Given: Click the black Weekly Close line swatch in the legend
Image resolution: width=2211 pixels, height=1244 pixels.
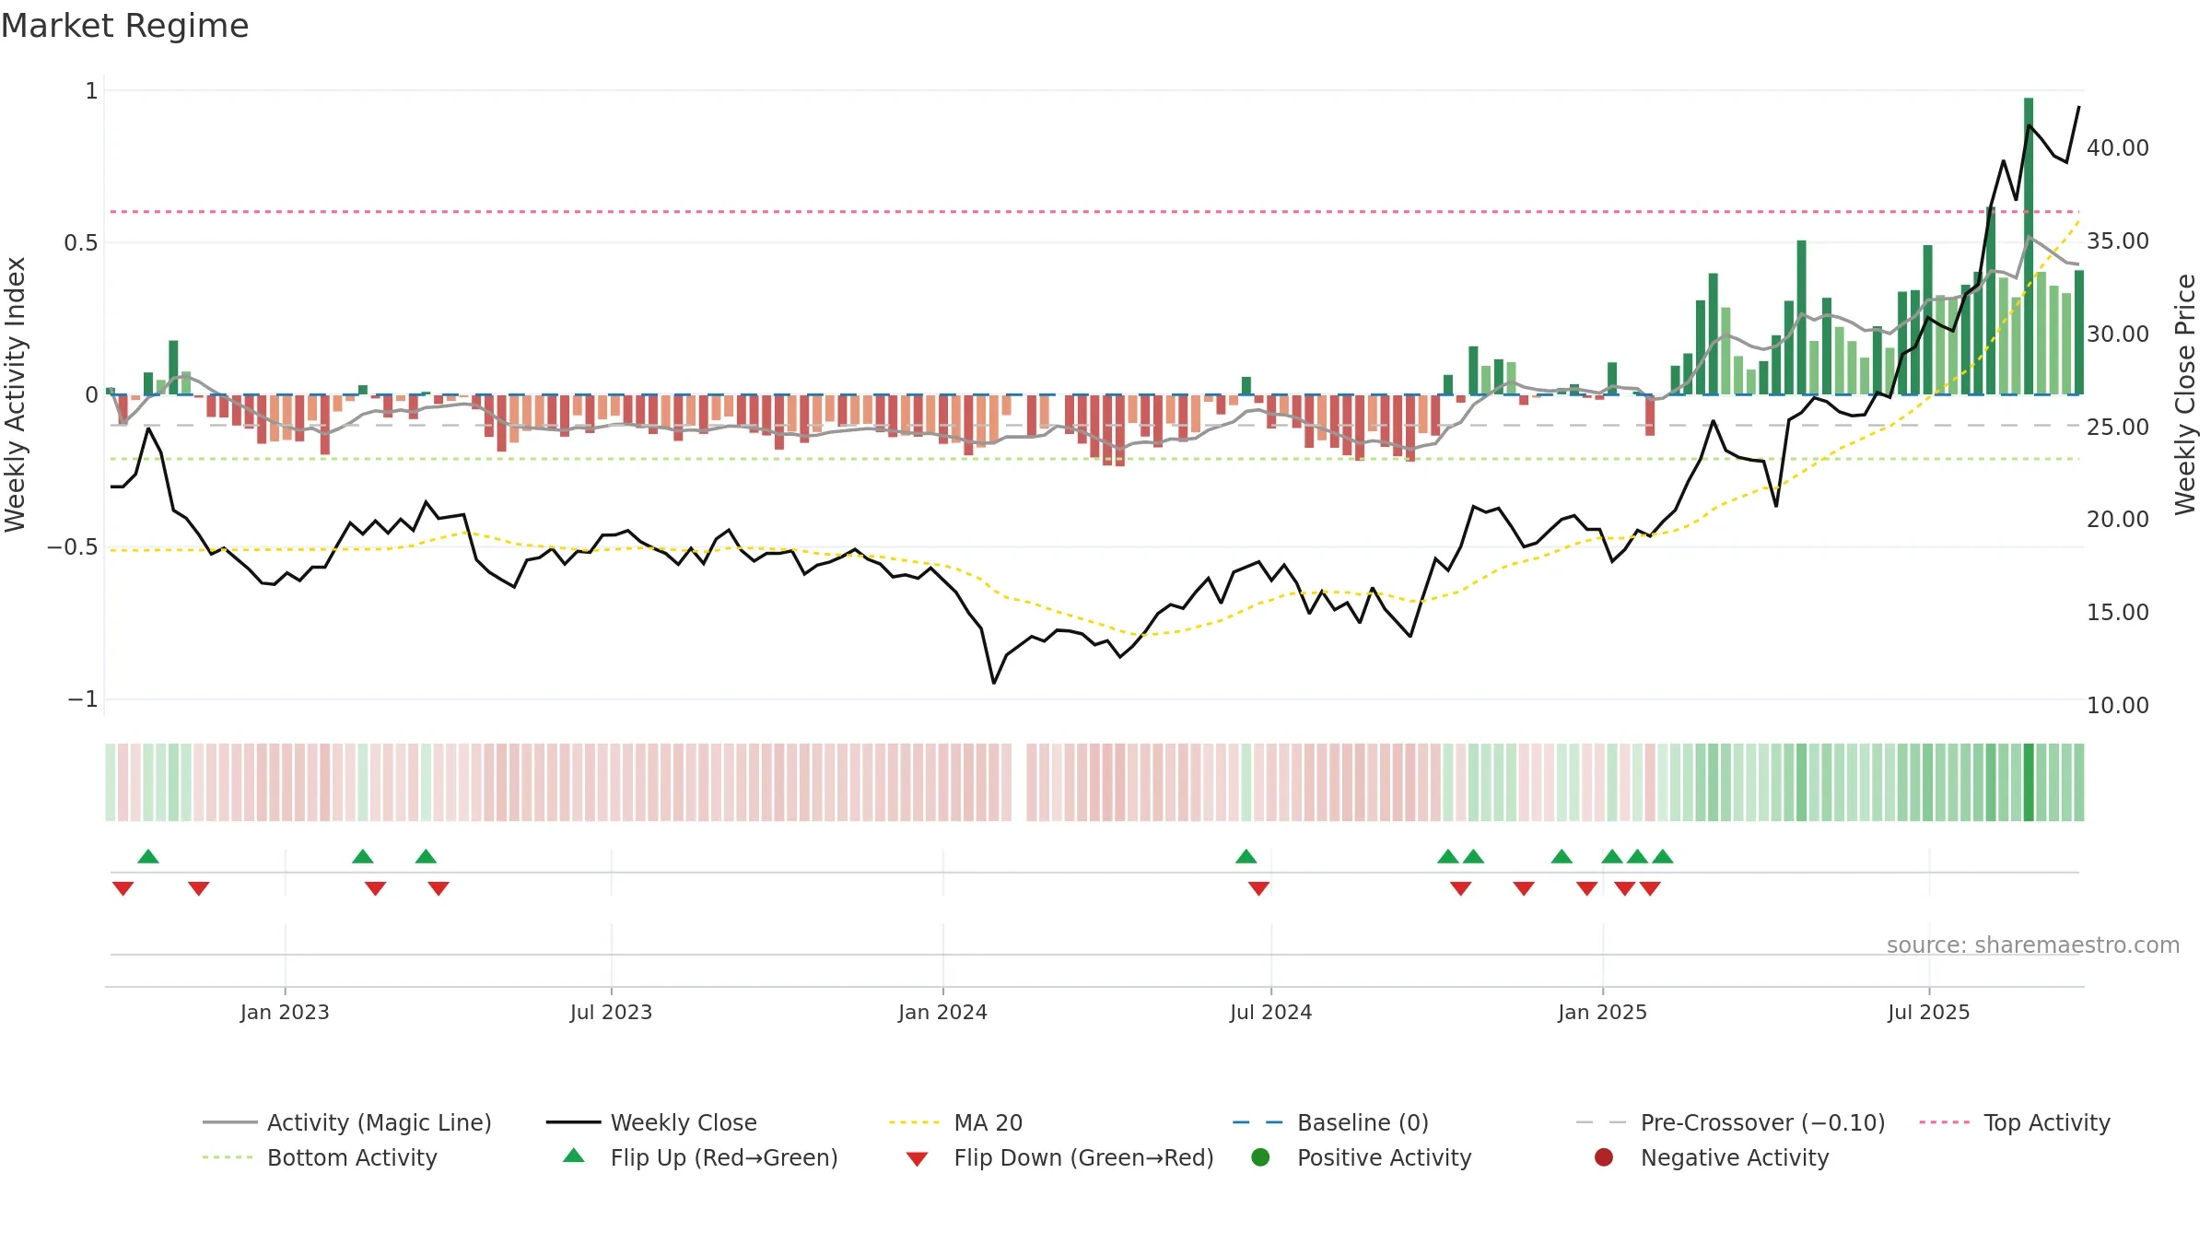Looking at the screenshot, I should (573, 1122).
